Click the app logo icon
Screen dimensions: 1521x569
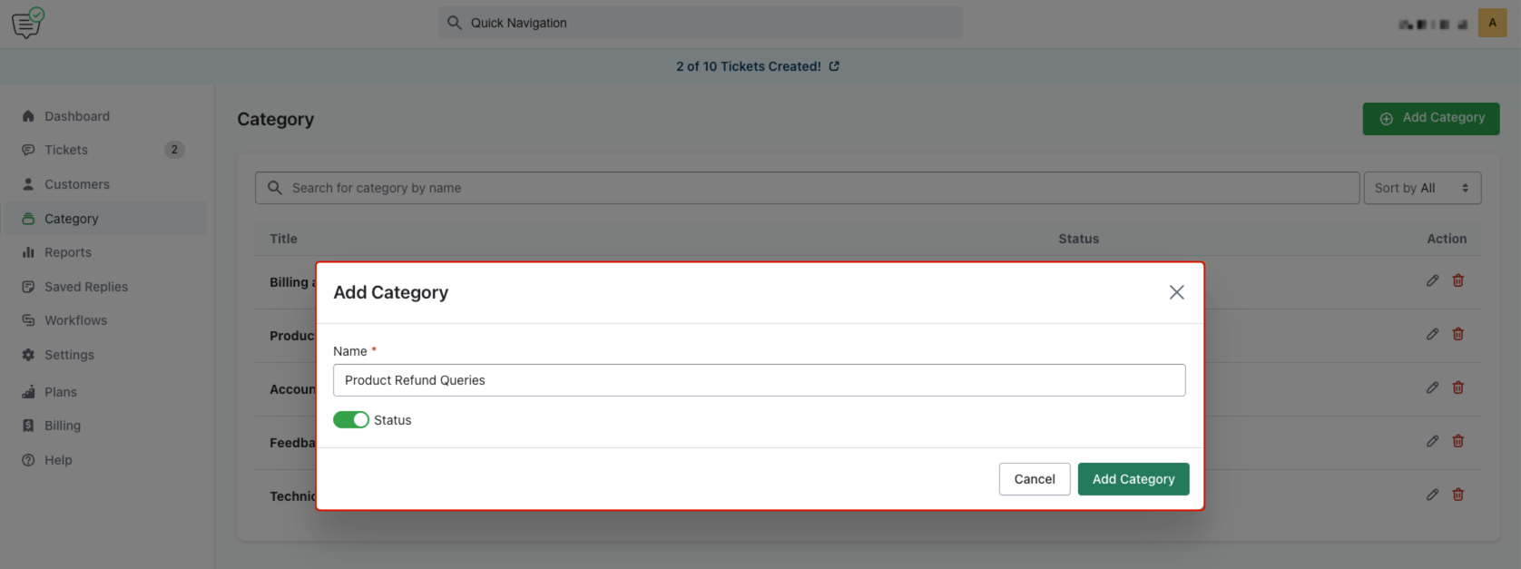pyautogui.click(x=27, y=23)
